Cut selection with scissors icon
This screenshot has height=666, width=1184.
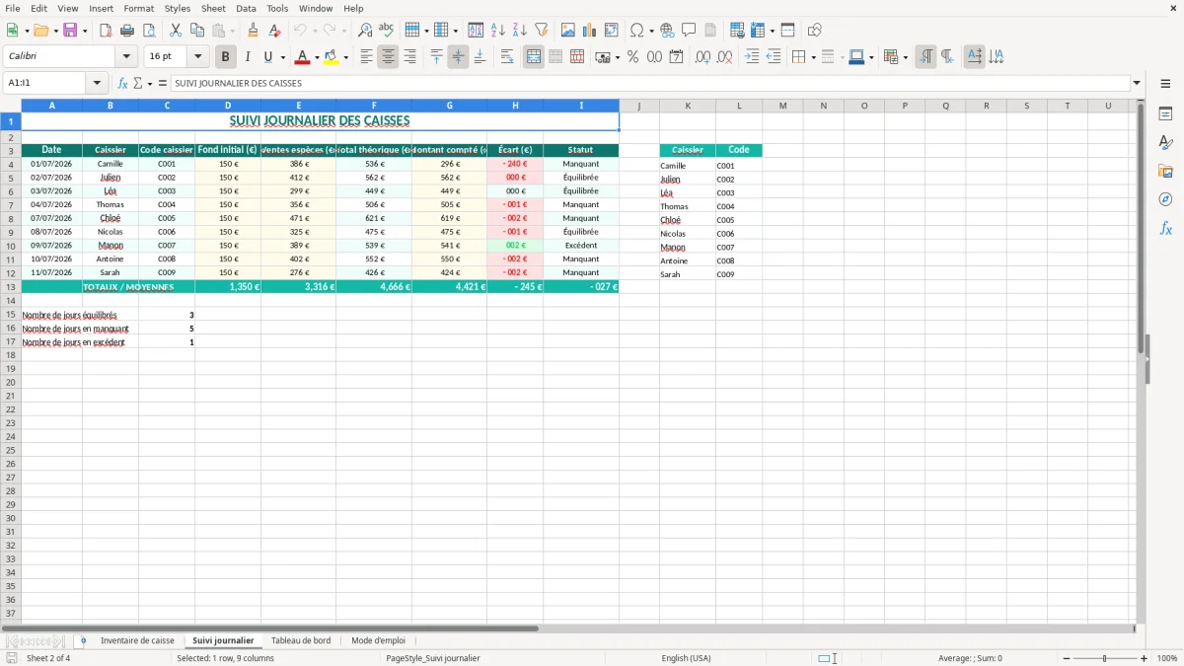coord(176,31)
